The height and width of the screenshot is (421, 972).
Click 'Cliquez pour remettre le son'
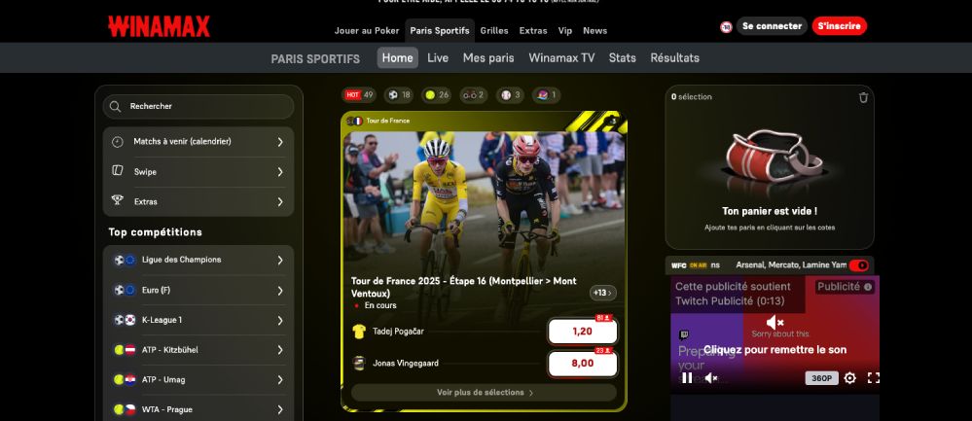(x=774, y=350)
